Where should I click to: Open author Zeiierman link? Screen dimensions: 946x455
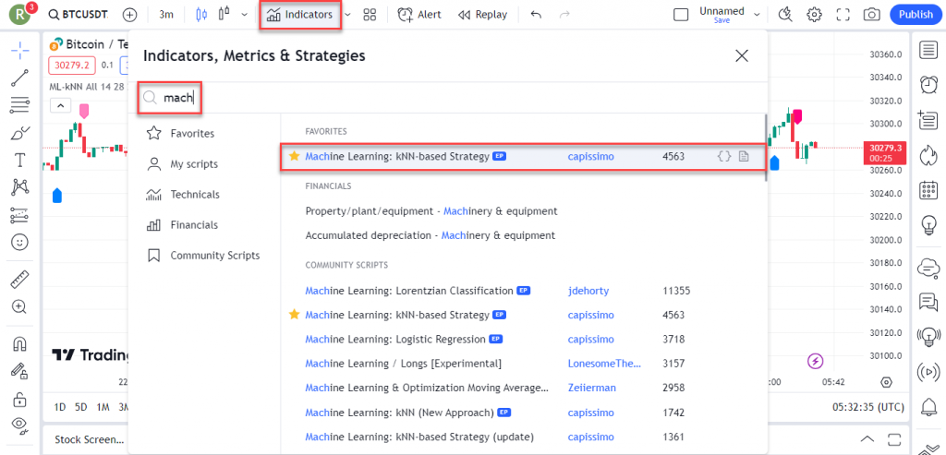tap(592, 388)
